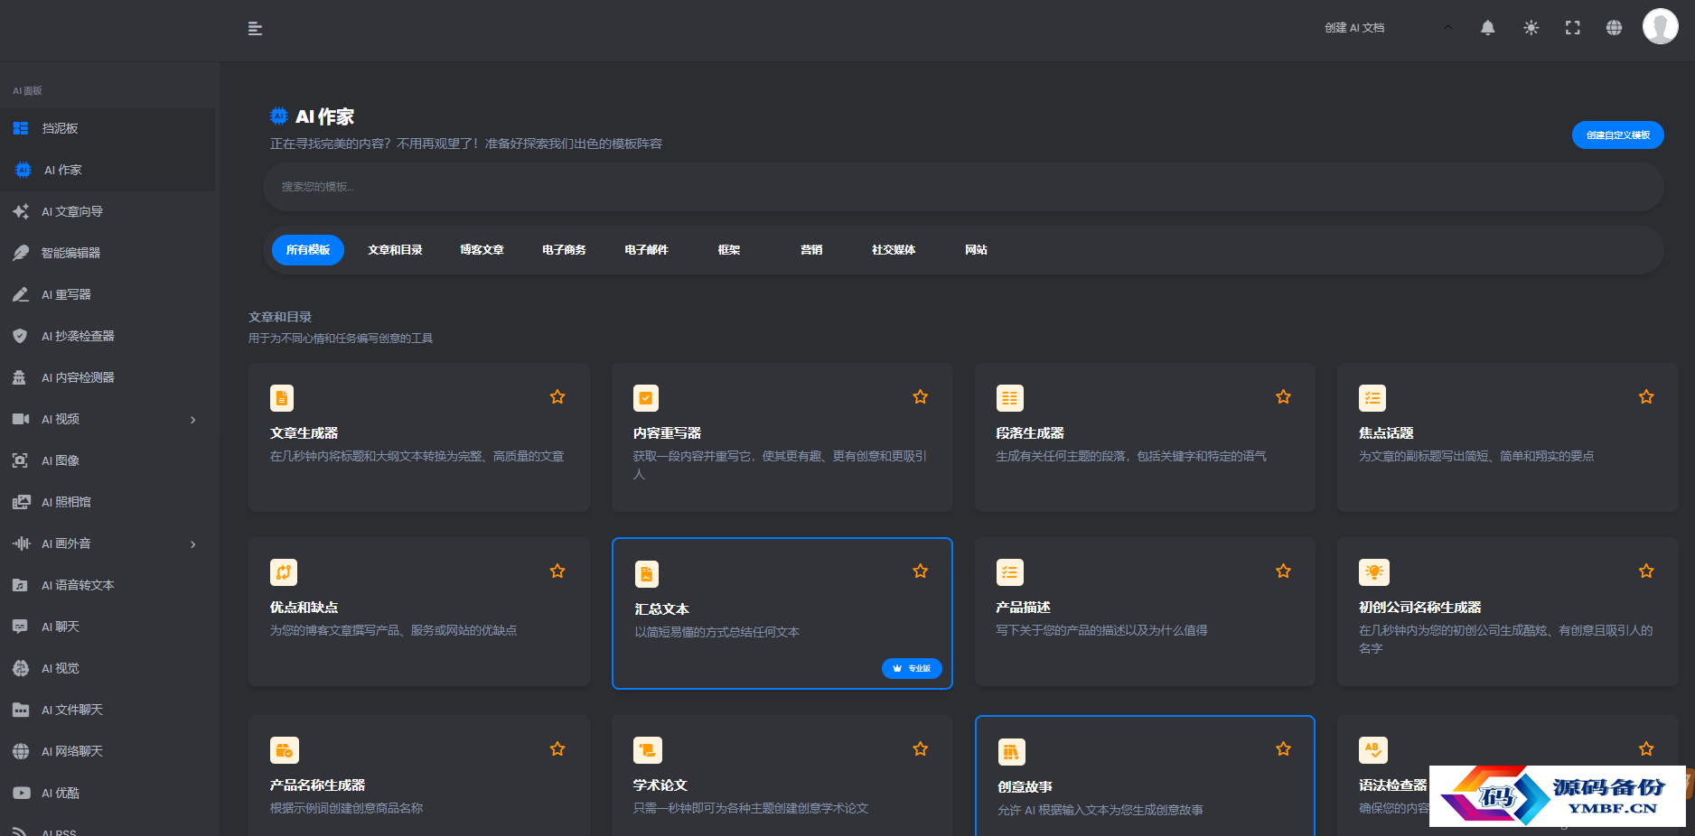Favorite 段落生成器 with star
Image resolution: width=1695 pixels, height=836 pixels.
tap(1283, 397)
